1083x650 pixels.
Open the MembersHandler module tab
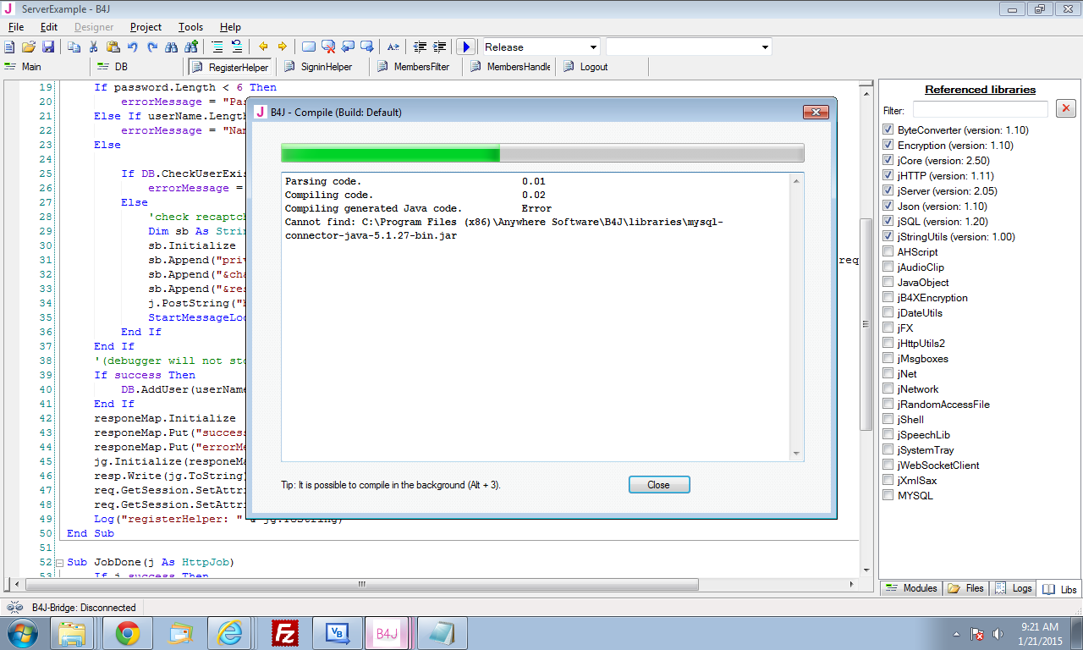(509, 67)
